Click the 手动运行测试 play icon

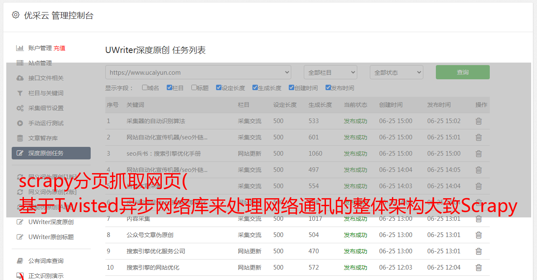[20, 123]
